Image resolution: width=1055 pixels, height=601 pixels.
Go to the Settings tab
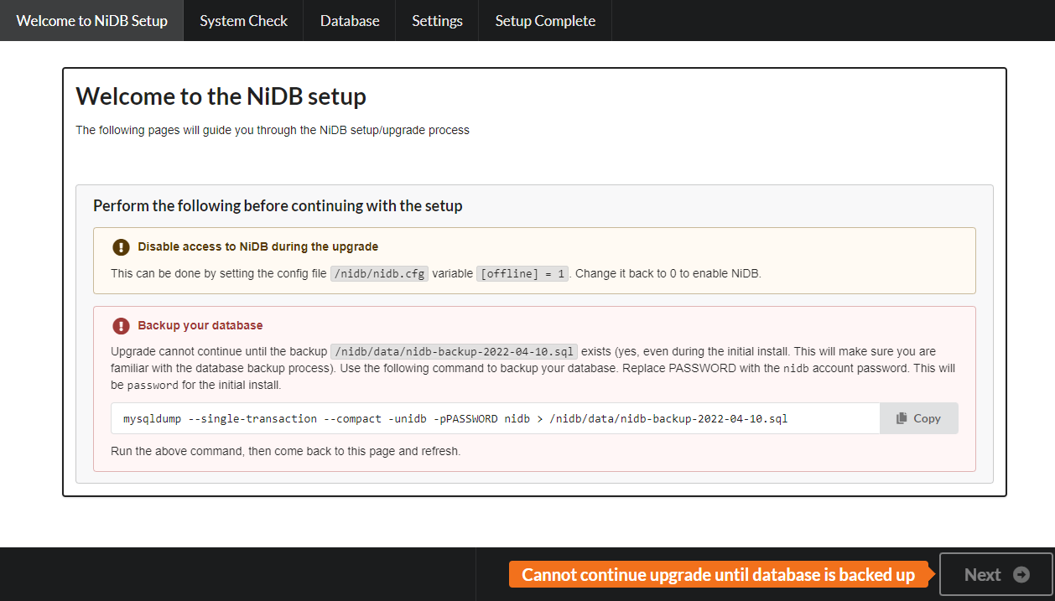(x=436, y=20)
